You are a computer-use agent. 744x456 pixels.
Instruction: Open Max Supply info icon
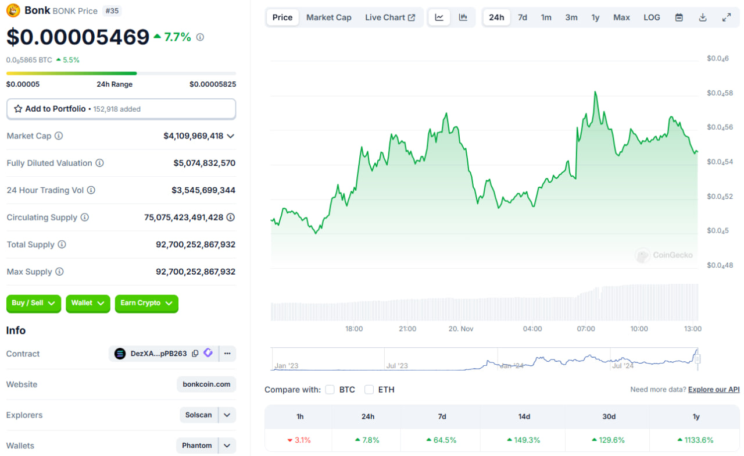pyautogui.click(x=59, y=272)
